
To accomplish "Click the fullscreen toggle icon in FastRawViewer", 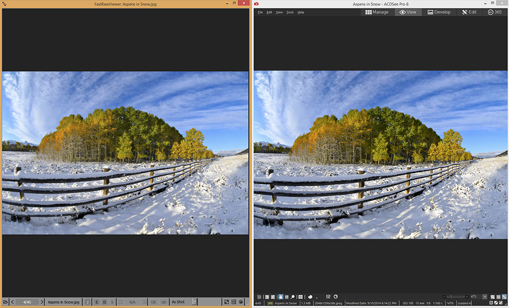I will [233, 302].
